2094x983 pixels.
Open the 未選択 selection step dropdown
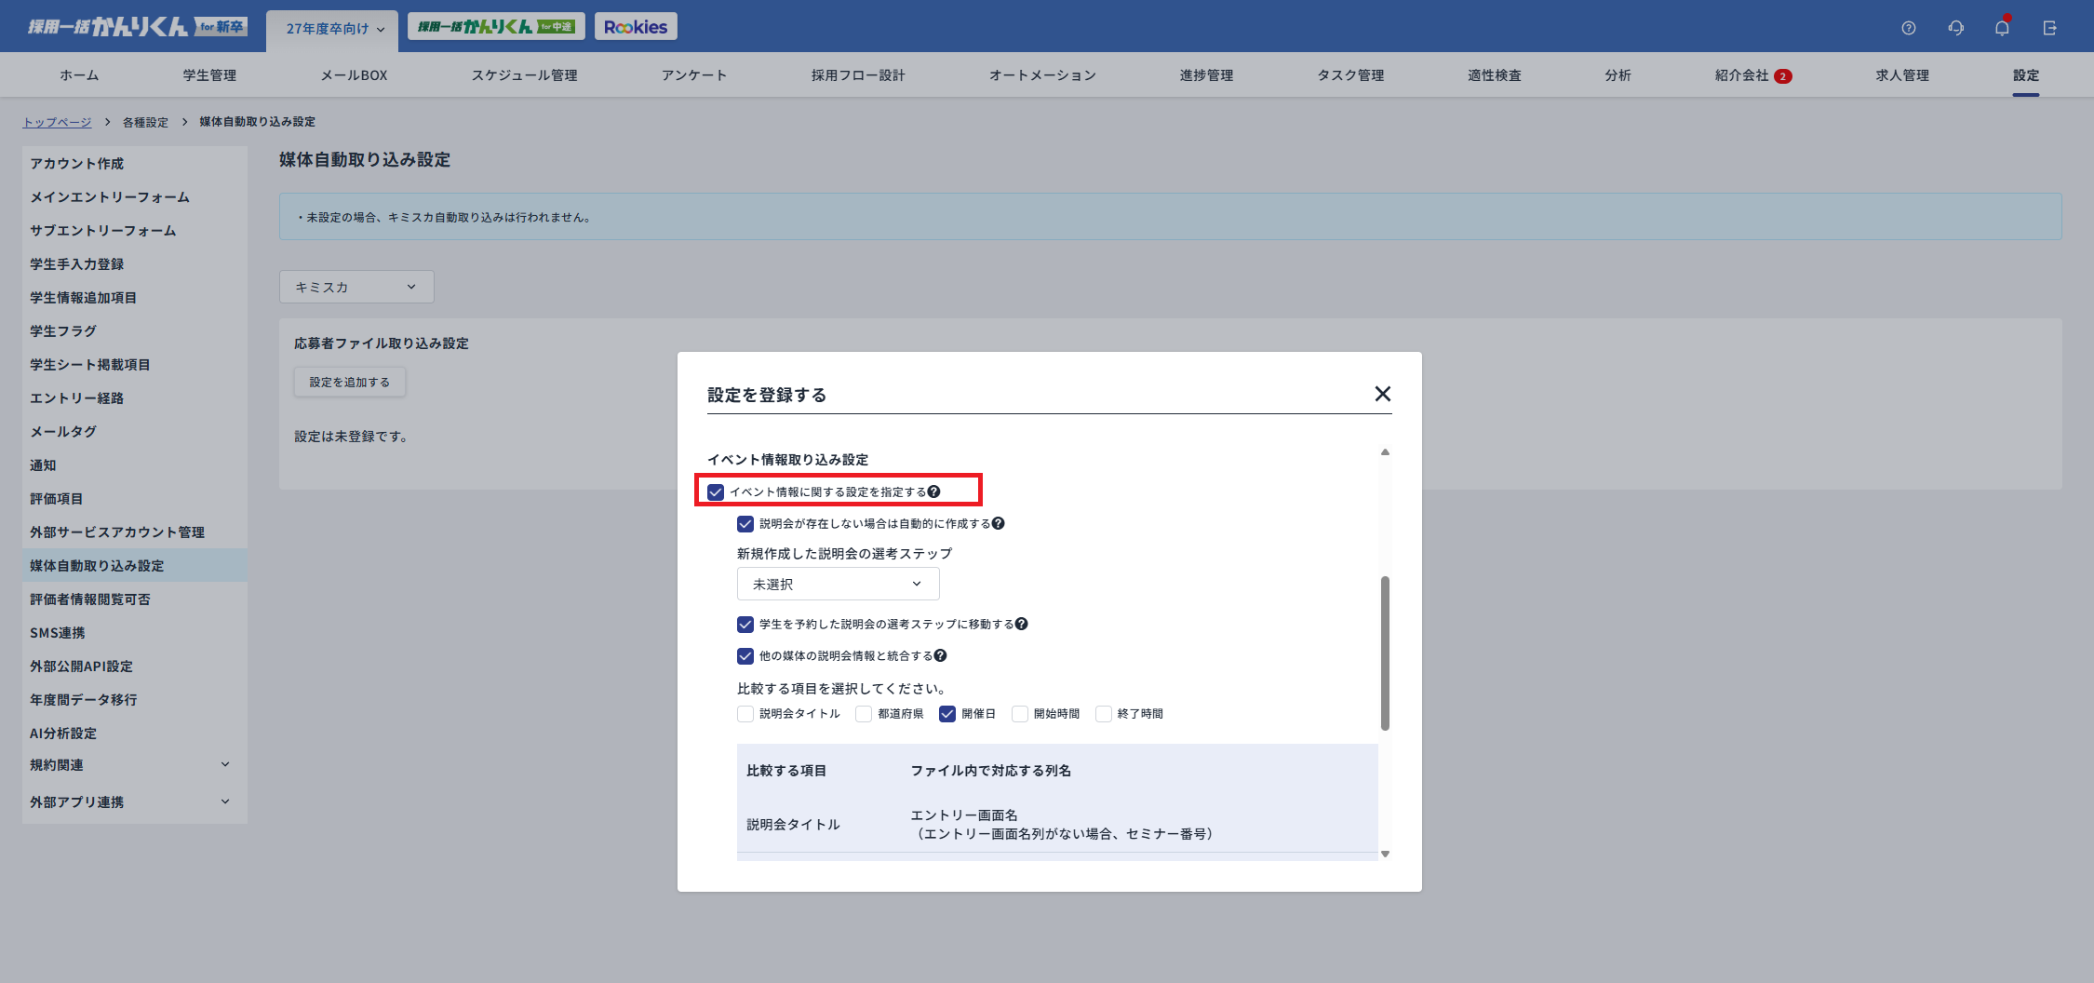[838, 584]
